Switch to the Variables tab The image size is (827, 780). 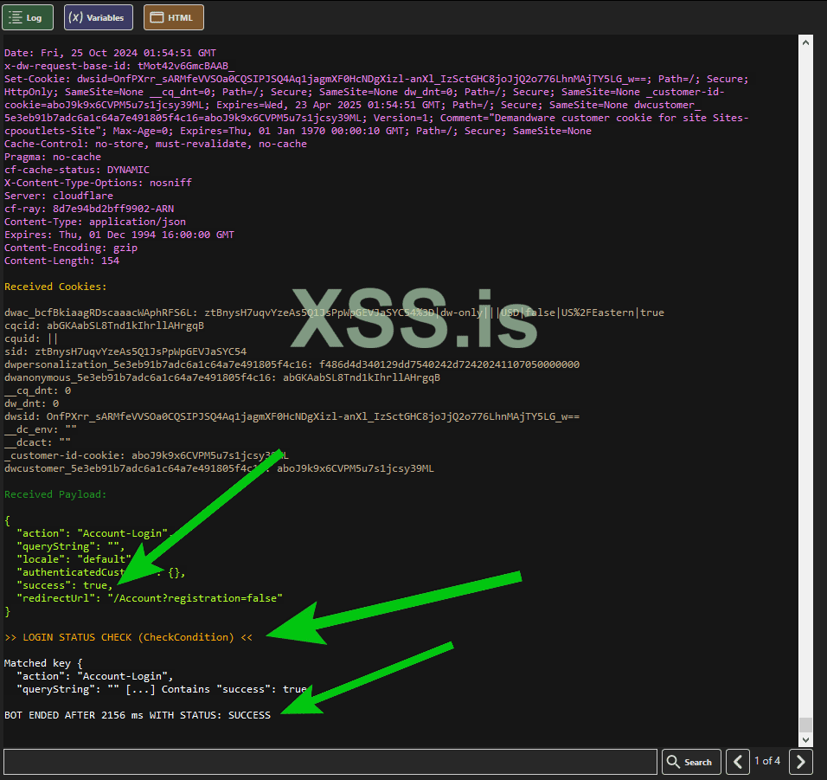point(99,17)
